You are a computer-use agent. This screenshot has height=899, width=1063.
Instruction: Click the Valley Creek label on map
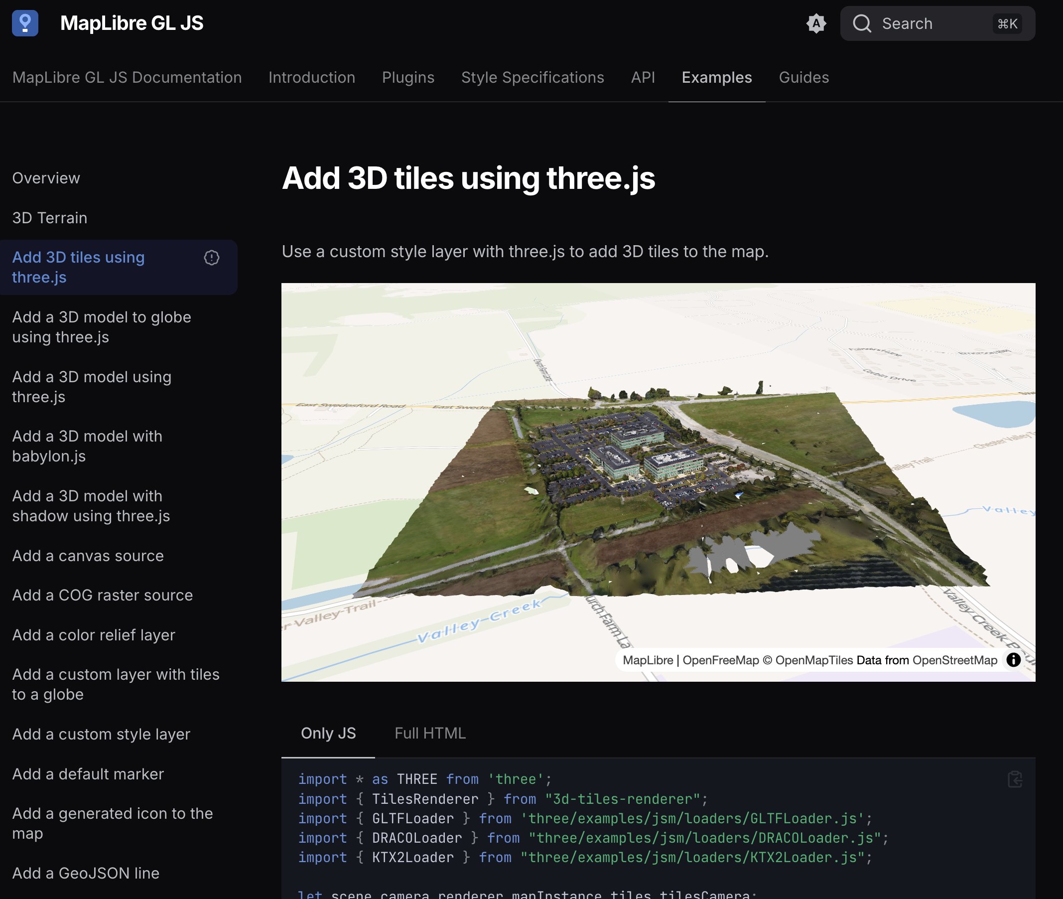tap(479, 621)
